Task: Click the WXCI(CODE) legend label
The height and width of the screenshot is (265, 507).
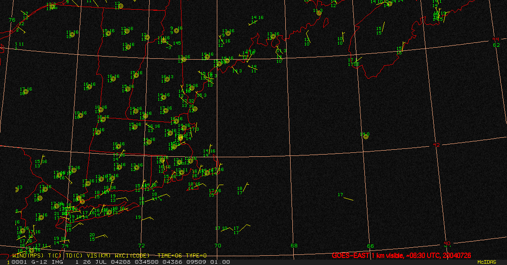Action: point(132,256)
